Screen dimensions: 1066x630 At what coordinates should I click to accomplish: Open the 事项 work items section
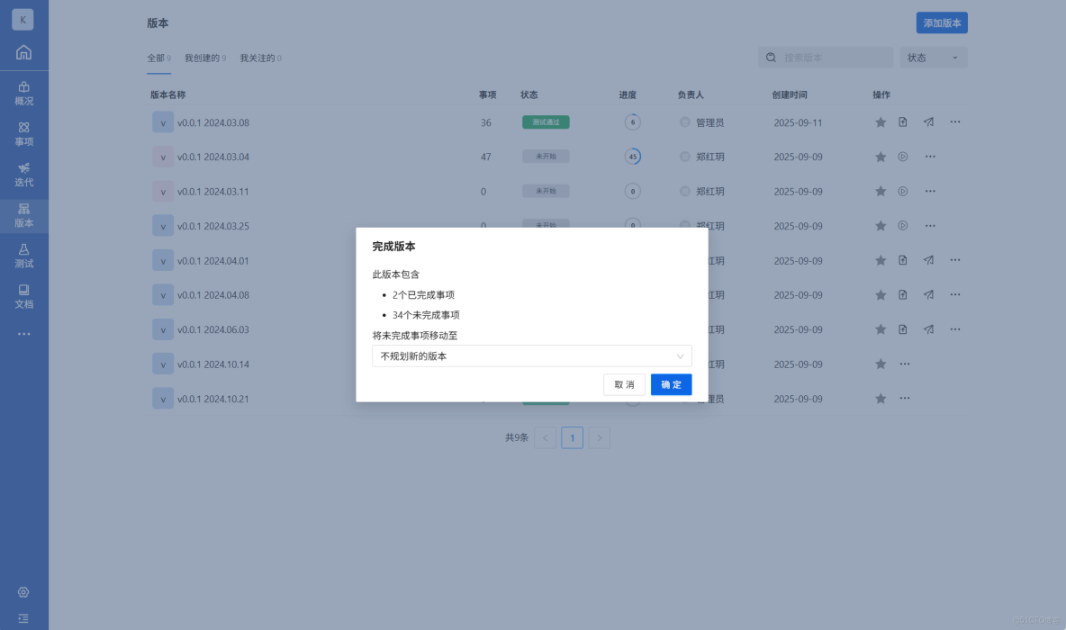(23, 133)
